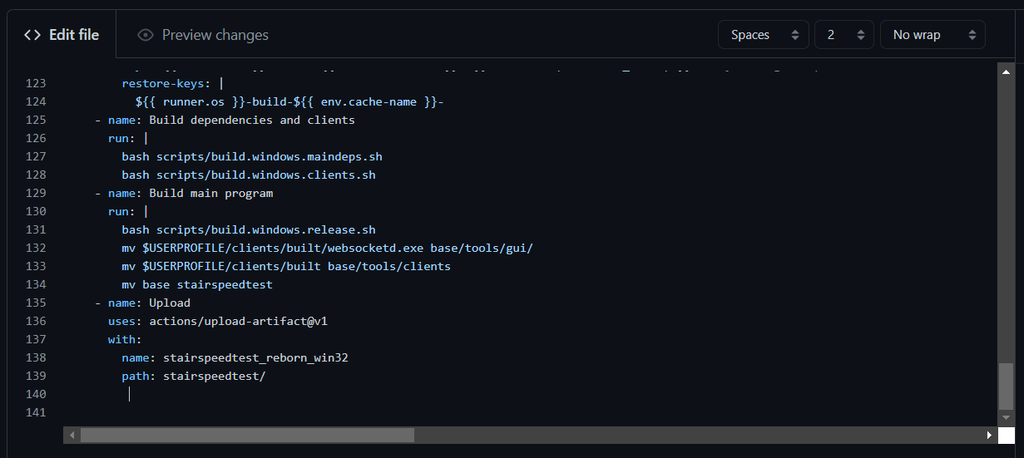Click the code brackets icon on Edit file
The height and width of the screenshot is (458, 1024).
(32, 35)
